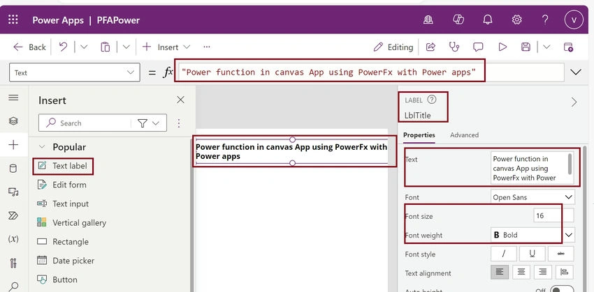The height and width of the screenshot is (292, 594).
Task: Open the LABEL help question icon
Action: 431,100
